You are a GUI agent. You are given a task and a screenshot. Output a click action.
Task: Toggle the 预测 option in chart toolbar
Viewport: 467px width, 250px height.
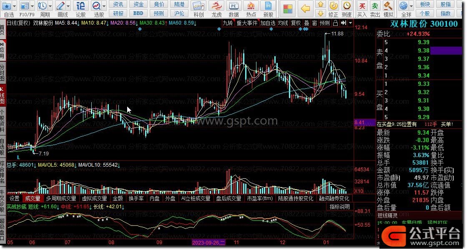point(325,23)
